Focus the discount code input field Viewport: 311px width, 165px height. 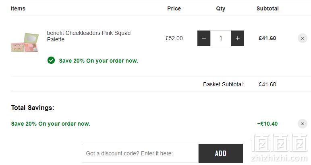click(x=140, y=153)
